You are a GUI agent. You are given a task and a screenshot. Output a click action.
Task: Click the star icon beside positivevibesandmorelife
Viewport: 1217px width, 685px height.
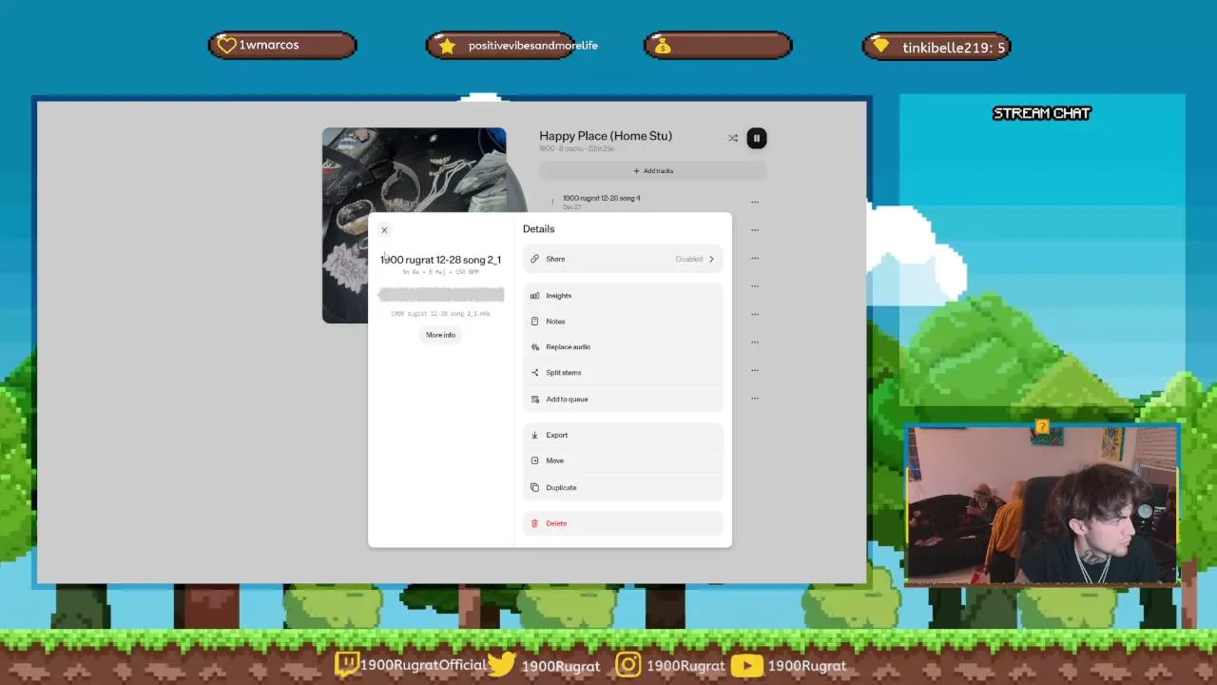point(447,46)
